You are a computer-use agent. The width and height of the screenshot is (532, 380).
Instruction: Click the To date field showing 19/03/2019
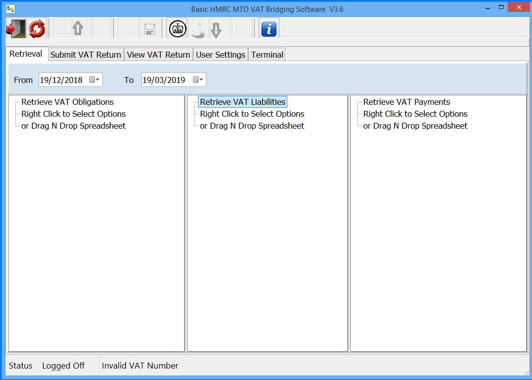[173, 80]
